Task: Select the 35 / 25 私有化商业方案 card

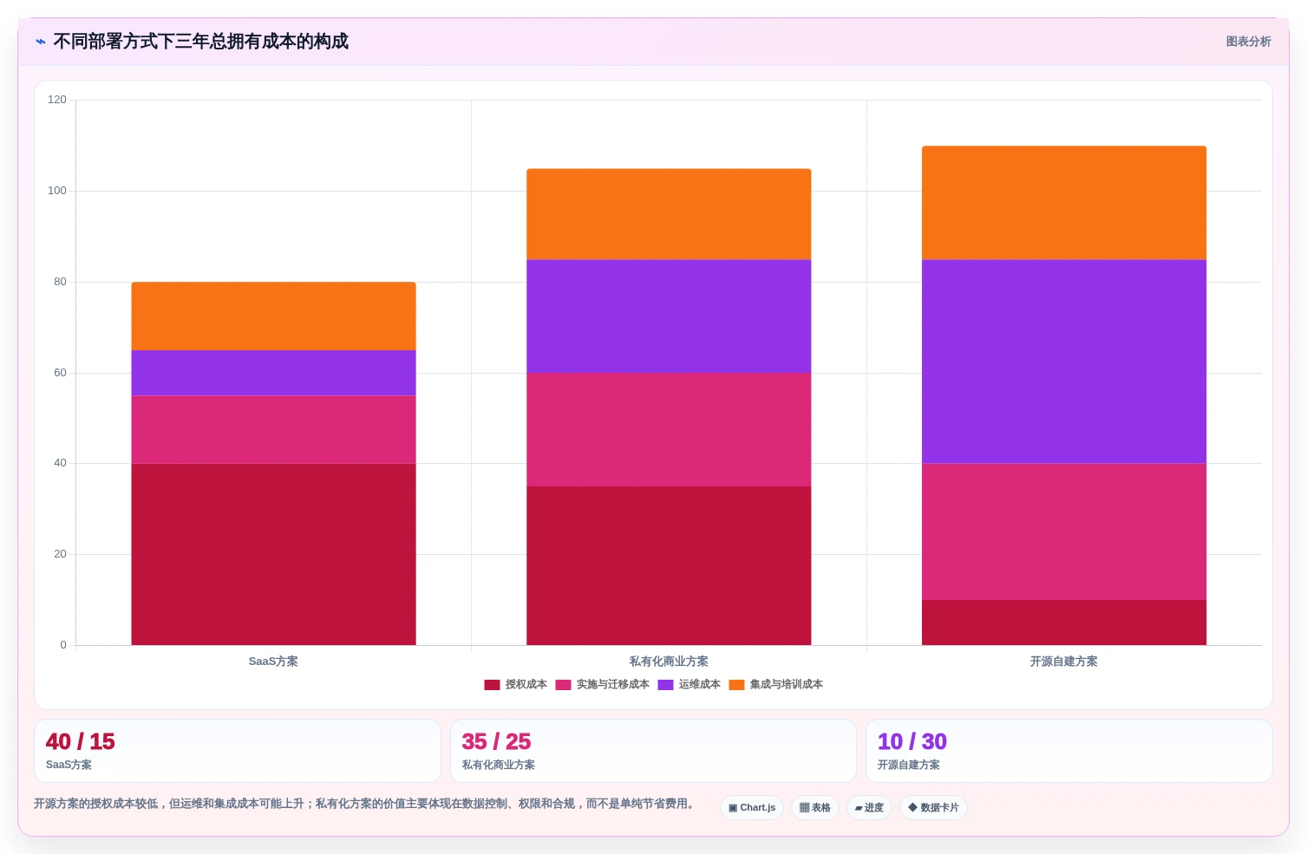Action: [653, 751]
